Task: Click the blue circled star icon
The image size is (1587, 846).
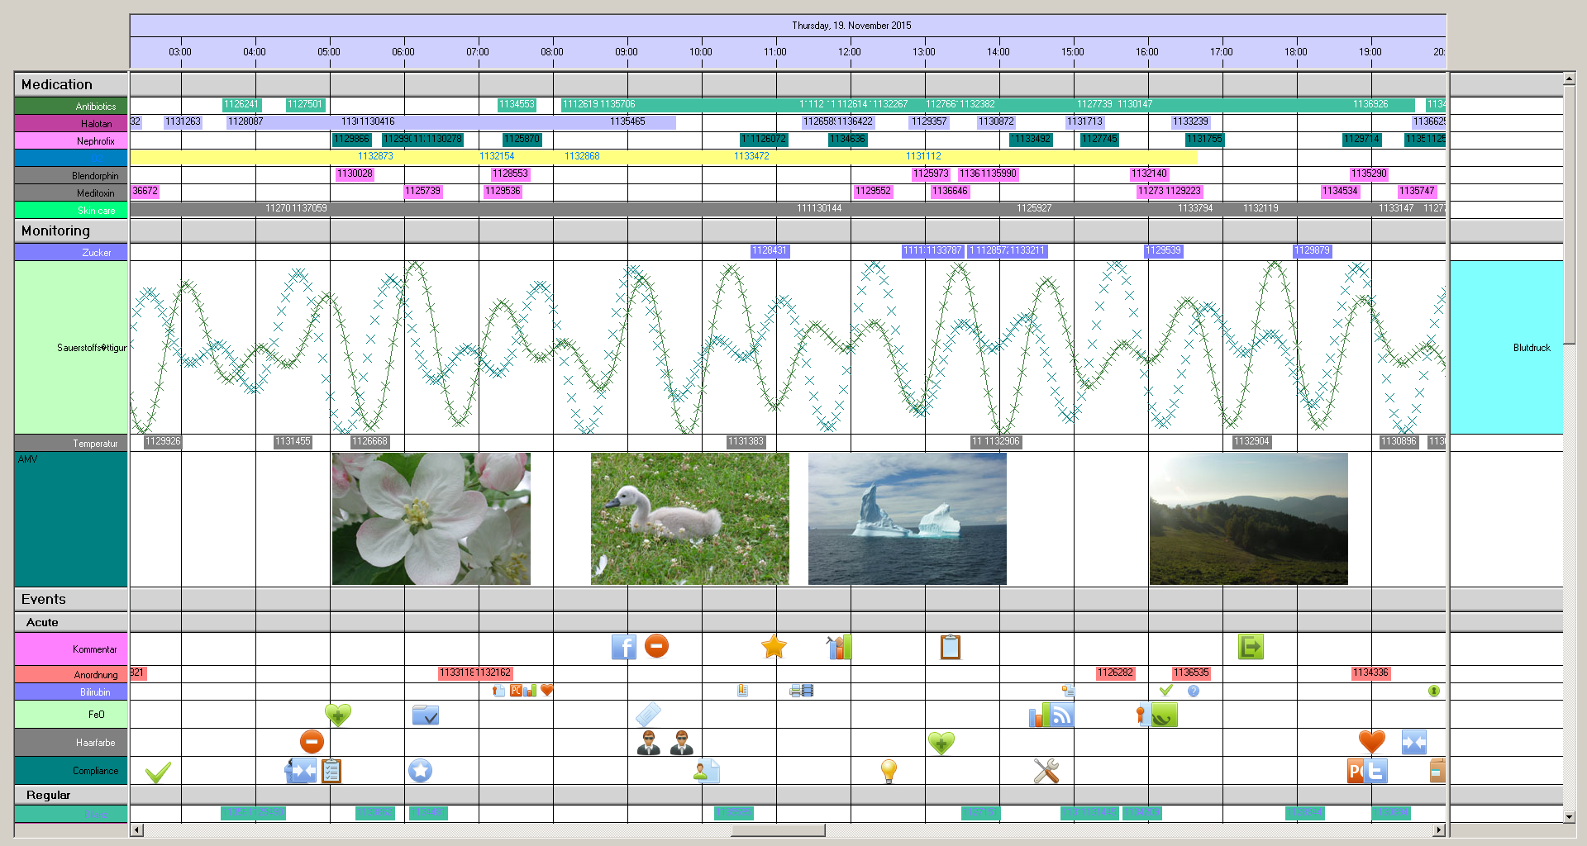Action: click(420, 771)
